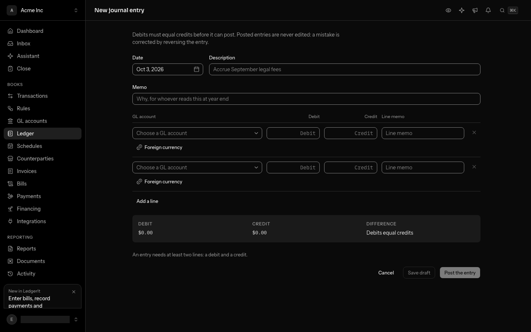This screenshot has height=332, width=531.
Task: Focus the Description input field
Action: 345,69
